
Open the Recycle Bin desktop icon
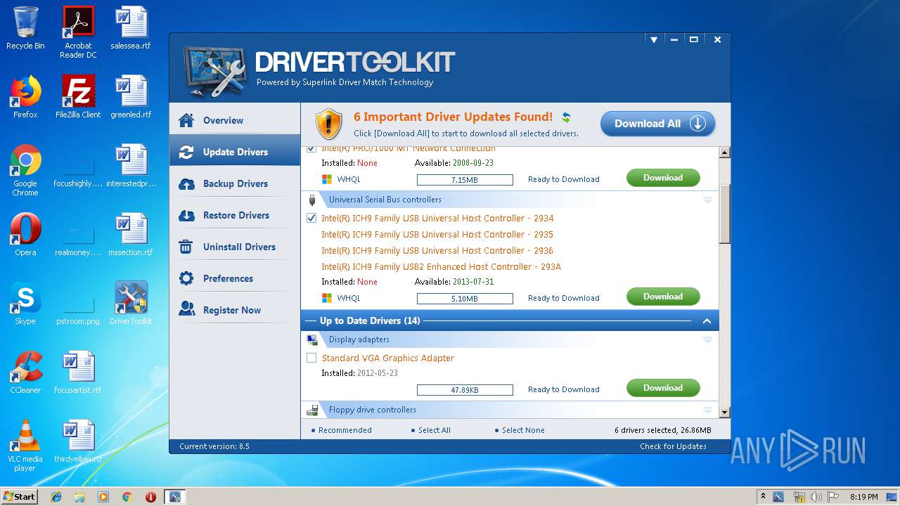click(25, 28)
